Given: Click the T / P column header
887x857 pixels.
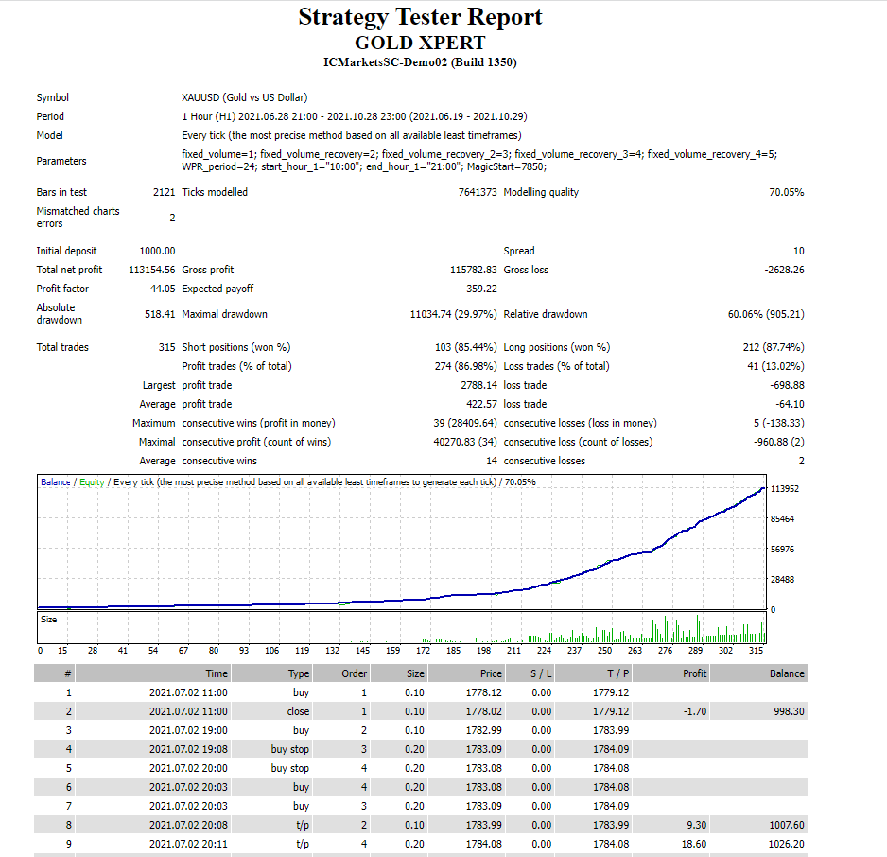Looking at the screenshot, I should 617,673.
